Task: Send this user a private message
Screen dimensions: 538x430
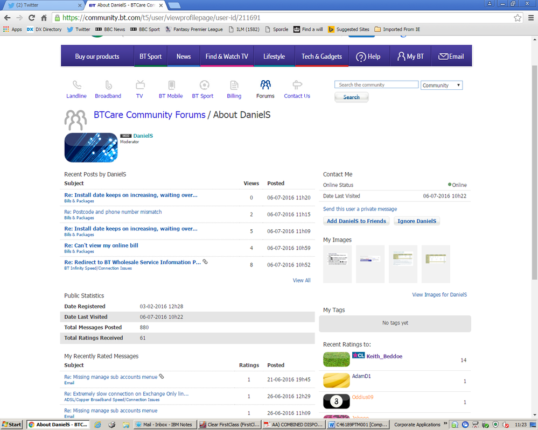Action: click(x=360, y=209)
